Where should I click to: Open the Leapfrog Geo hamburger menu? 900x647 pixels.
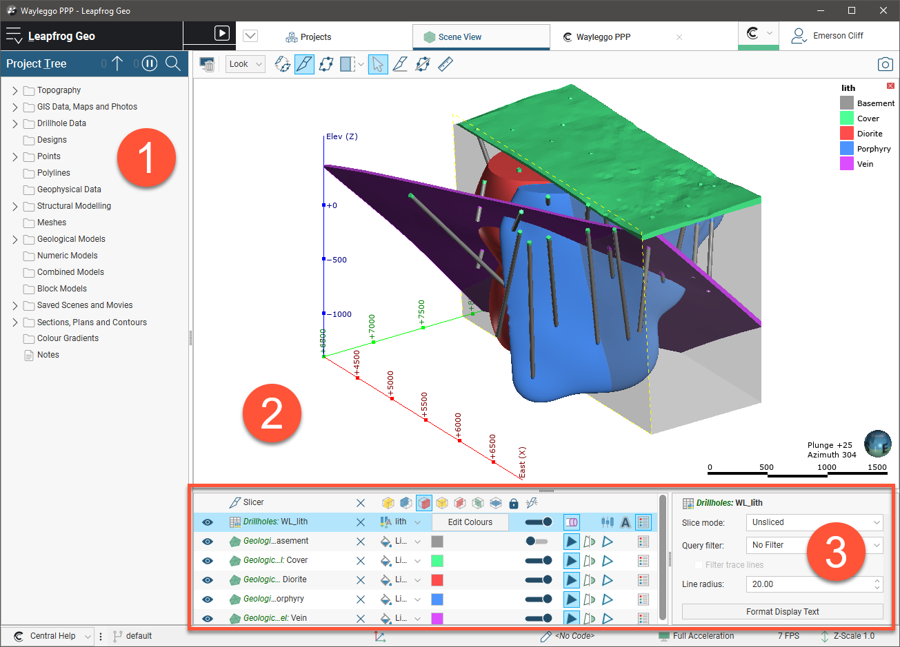click(14, 36)
